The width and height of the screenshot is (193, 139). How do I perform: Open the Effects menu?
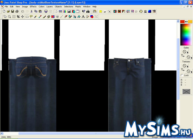[33, 7]
